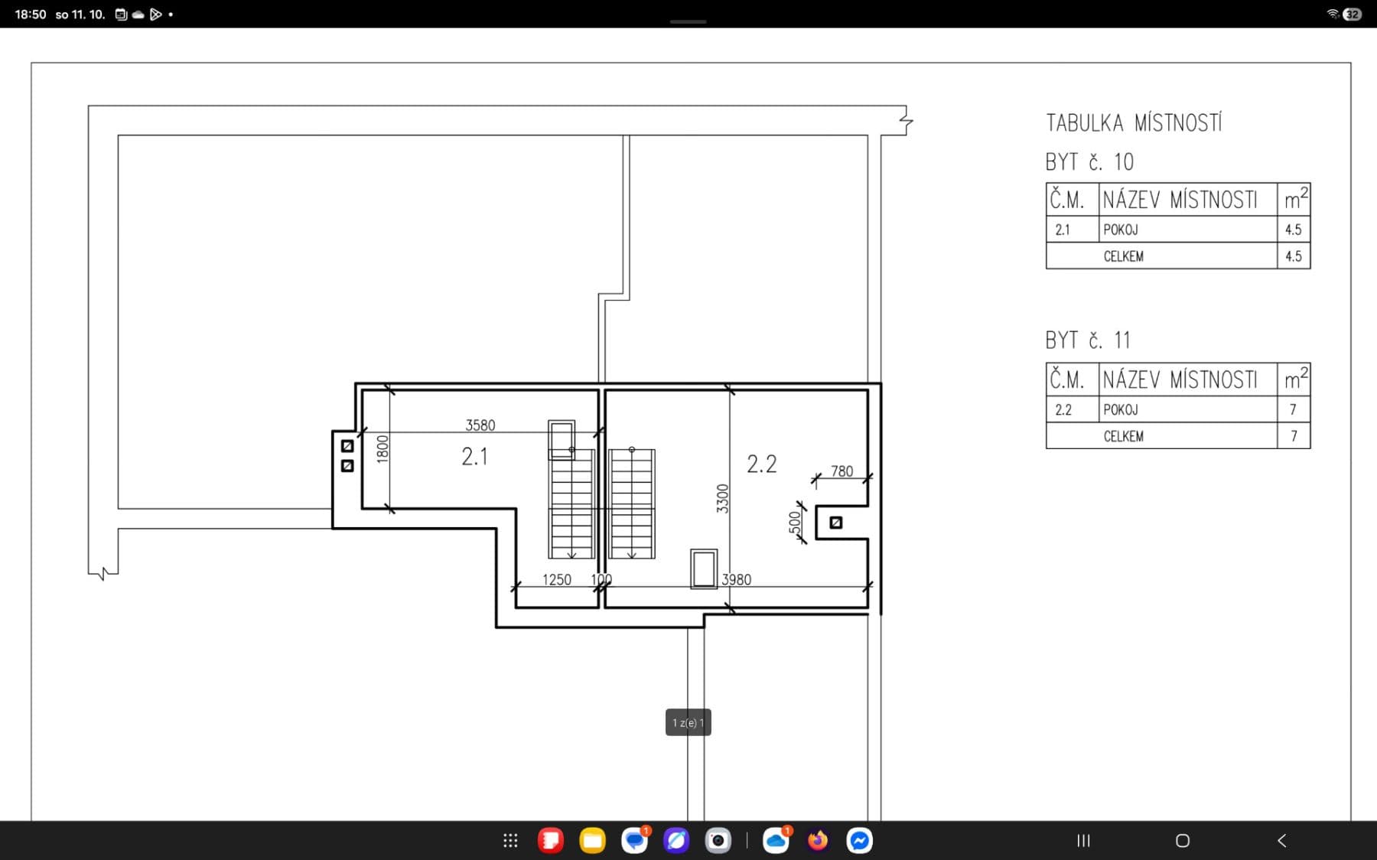Open the Camera app
Viewport: 1377px width, 860px height.
[717, 840]
